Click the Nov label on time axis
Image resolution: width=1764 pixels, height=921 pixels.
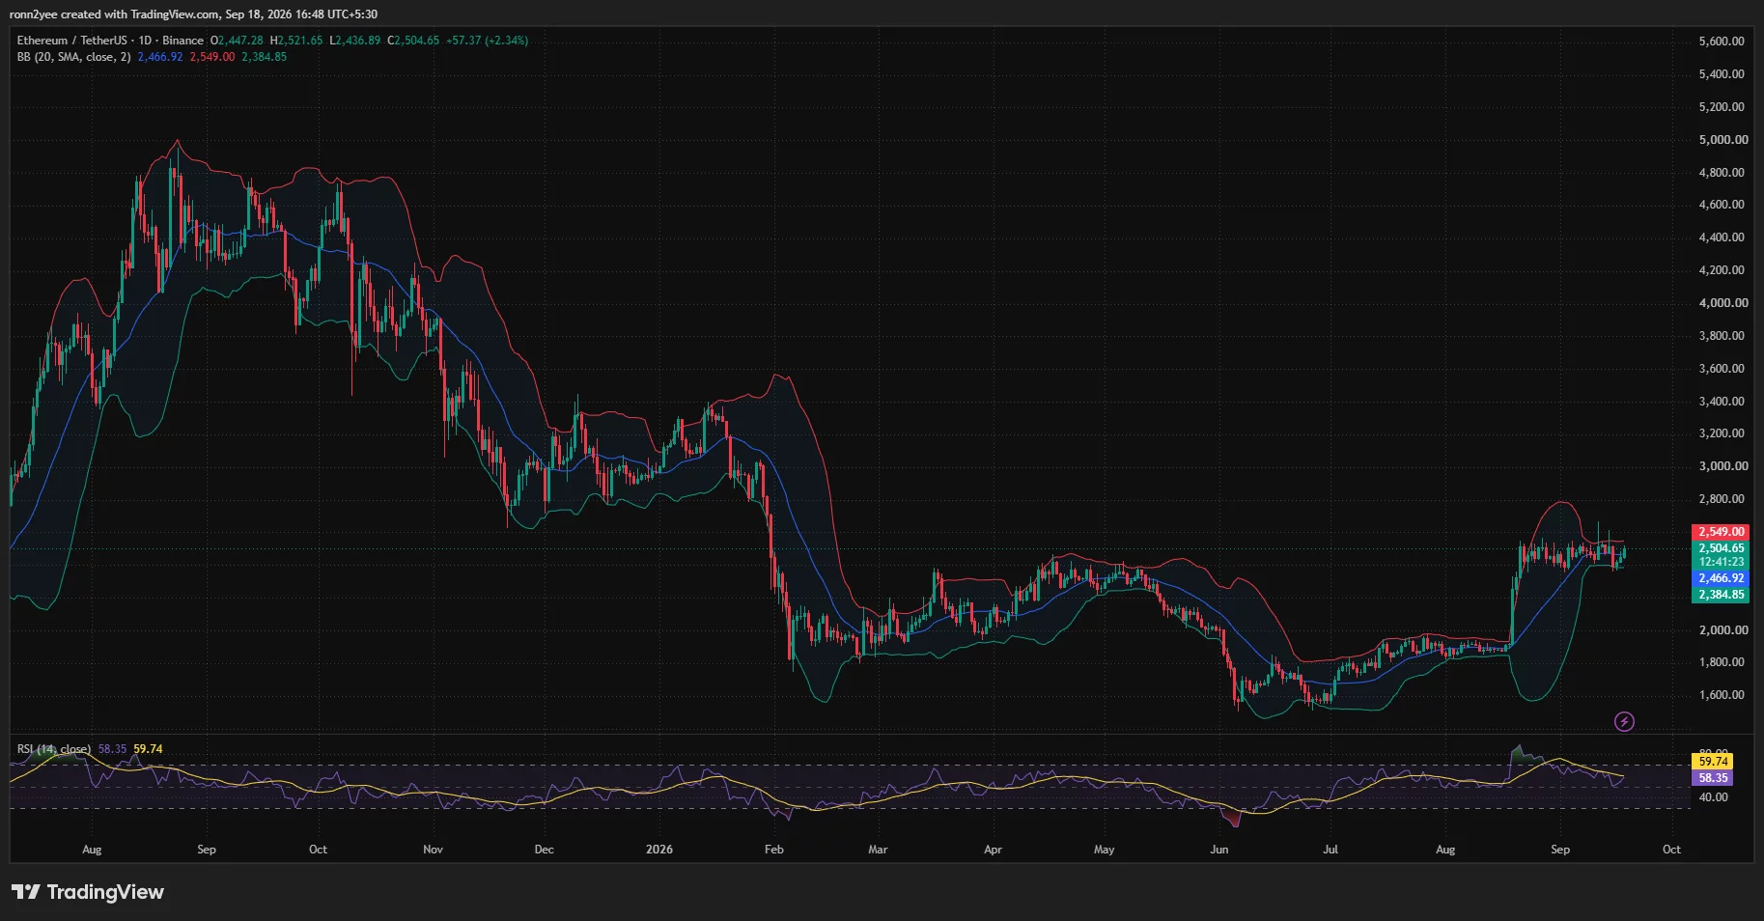click(433, 850)
